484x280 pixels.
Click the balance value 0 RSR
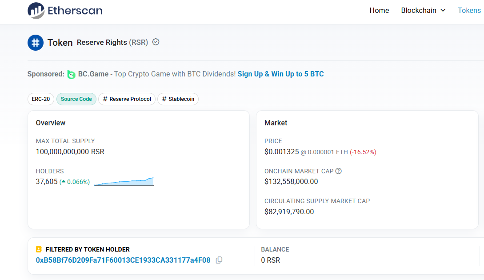tap(270, 260)
